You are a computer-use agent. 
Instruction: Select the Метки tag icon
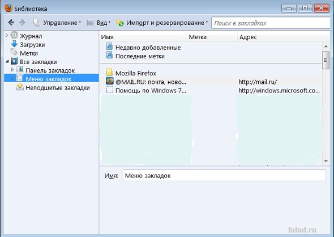(14, 52)
